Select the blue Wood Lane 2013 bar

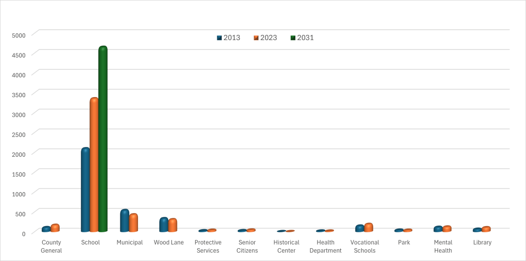164,225
